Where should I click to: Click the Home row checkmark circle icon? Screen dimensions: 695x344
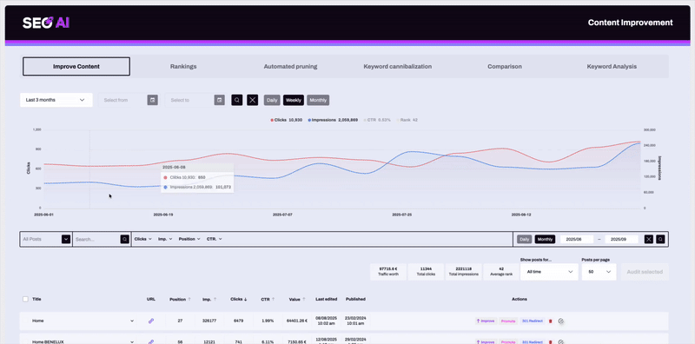560,321
